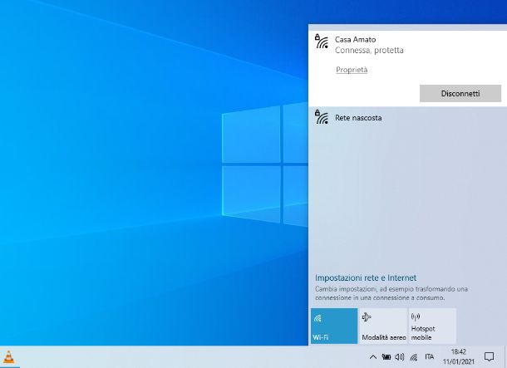
Task: Open the volume speaker tray icon
Action: pos(400,357)
